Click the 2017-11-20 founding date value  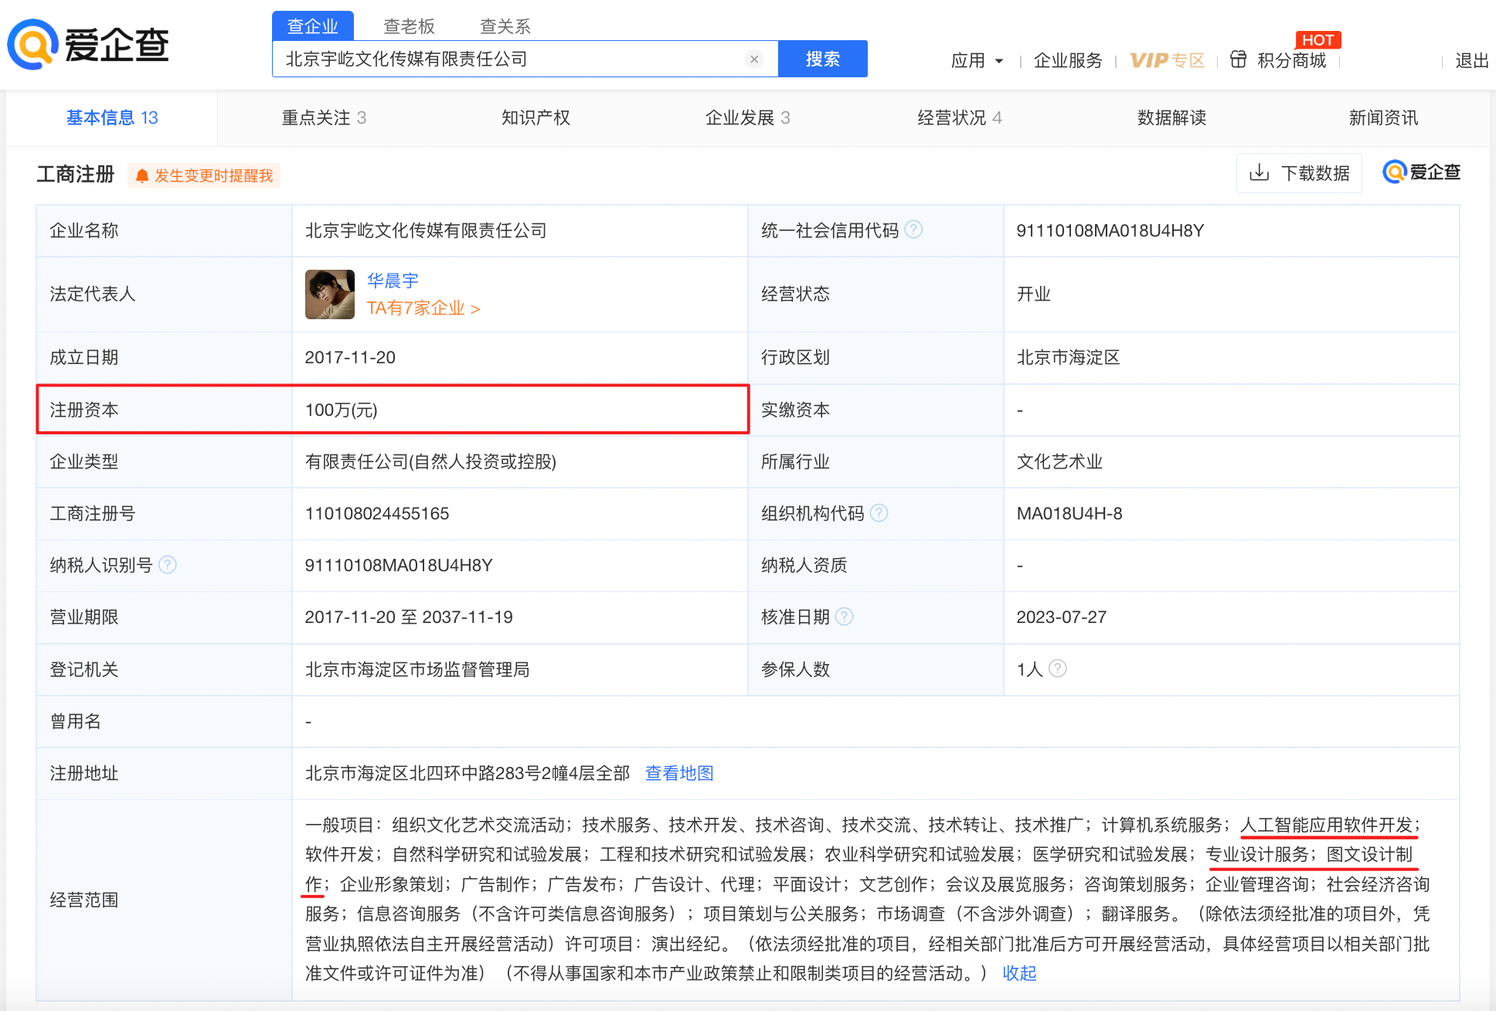pos(350,357)
